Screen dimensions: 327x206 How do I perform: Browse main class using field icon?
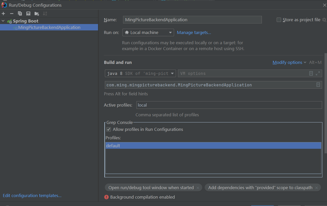[318, 85]
